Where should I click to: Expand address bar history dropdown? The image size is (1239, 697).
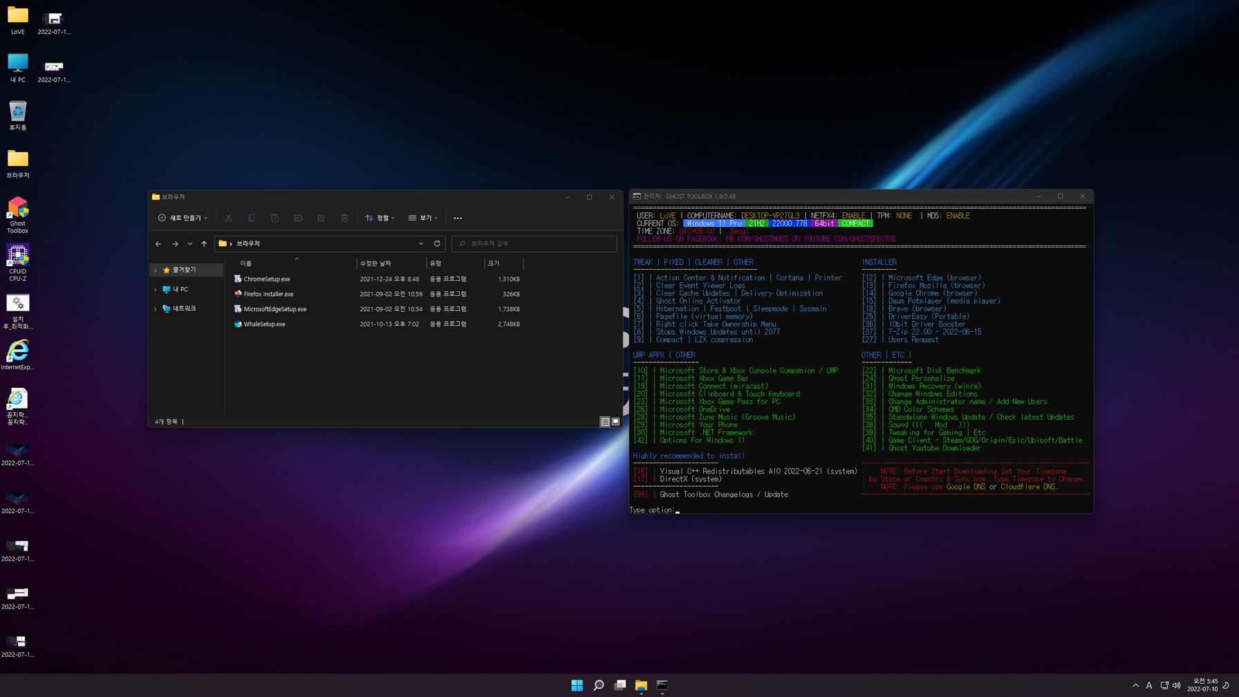click(x=420, y=243)
